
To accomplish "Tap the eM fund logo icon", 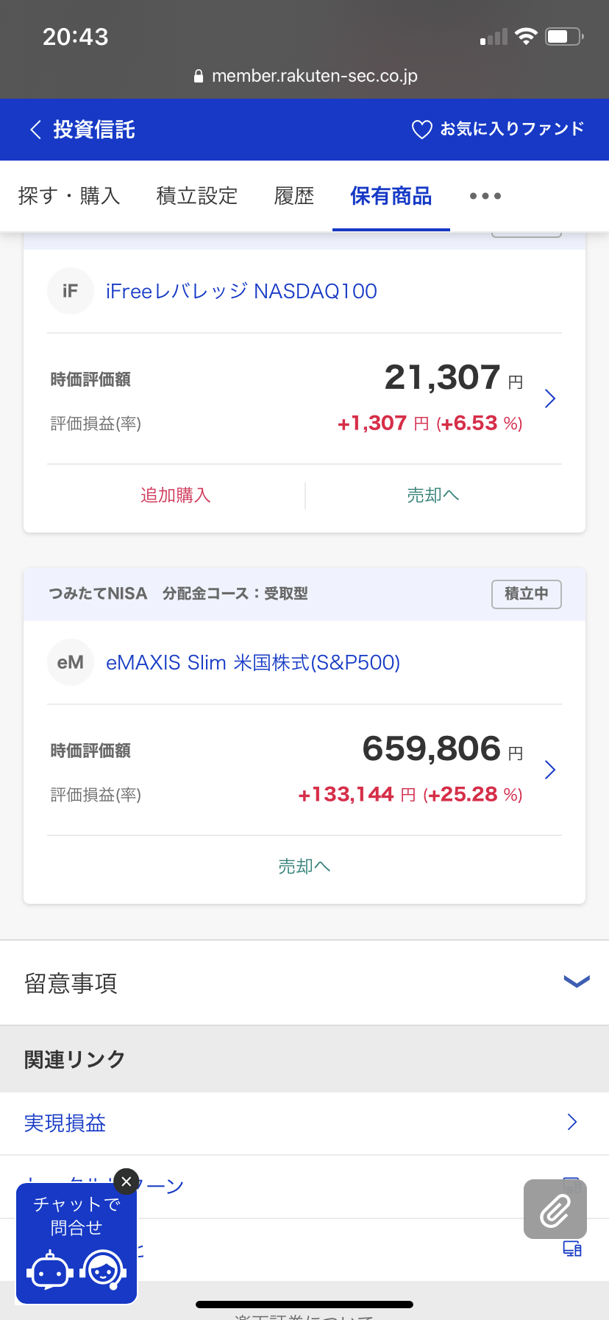I will point(71,662).
